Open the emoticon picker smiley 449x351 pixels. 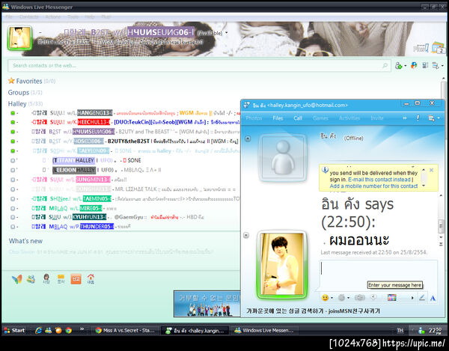coord(325,298)
